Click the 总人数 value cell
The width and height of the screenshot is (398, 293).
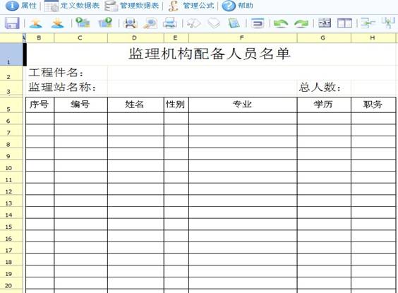[373, 88]
